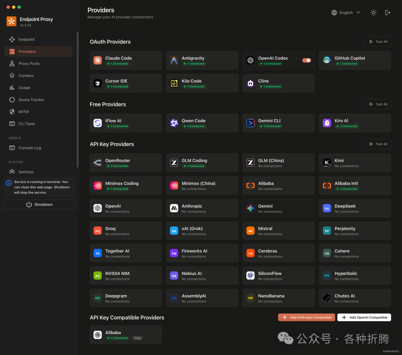
Task: Click the Chat tag on Alibaba
Action: 137,338
